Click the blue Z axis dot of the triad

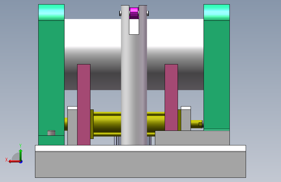click(21, 162)
